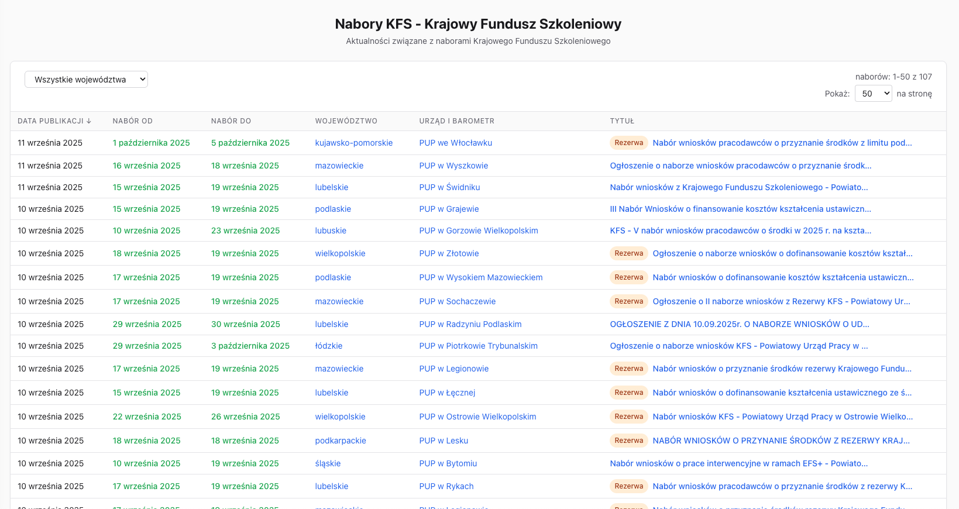Open the PUP w Złotowie link
The image size is (959, 509).
(449, 253)
